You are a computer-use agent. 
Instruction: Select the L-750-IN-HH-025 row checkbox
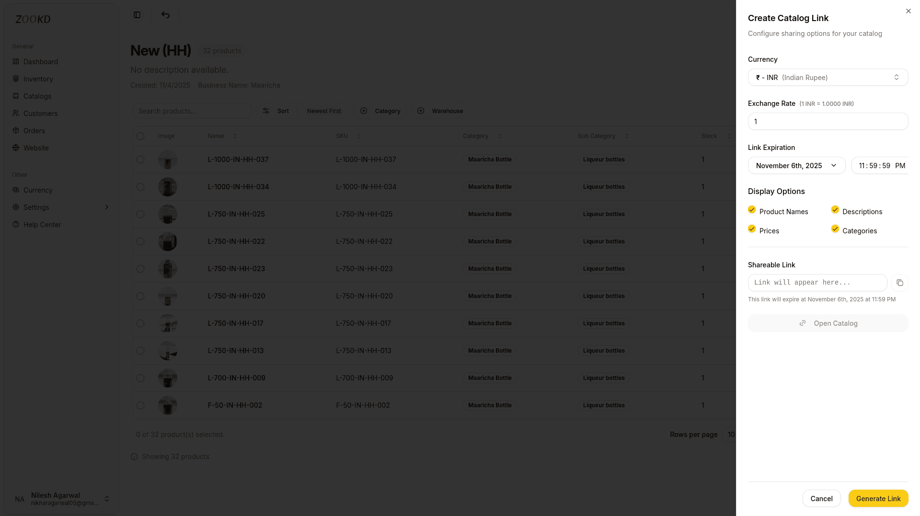140,214
